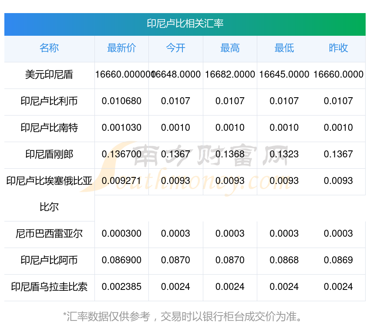Screen dimensions: 370x330
Task: Click the 尼币巴西雷亚尔 row name
Action: point(49,234)
